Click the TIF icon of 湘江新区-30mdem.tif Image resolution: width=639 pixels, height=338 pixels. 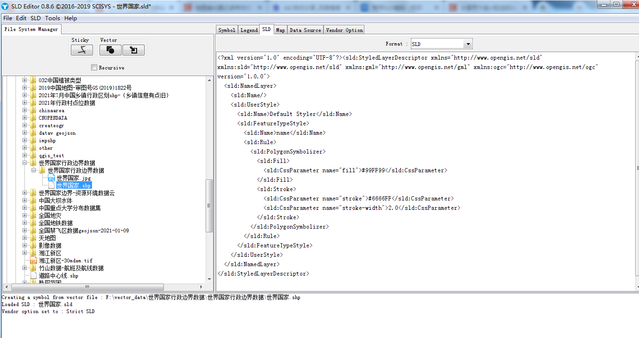coord(33,261)
